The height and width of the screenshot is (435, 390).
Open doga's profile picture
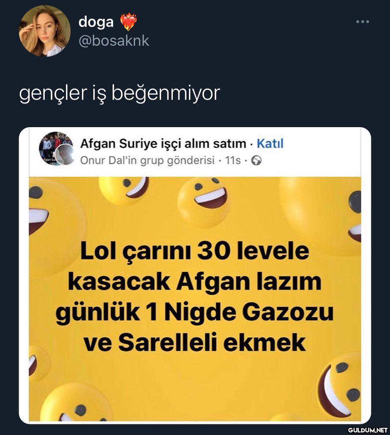(44, 31)
